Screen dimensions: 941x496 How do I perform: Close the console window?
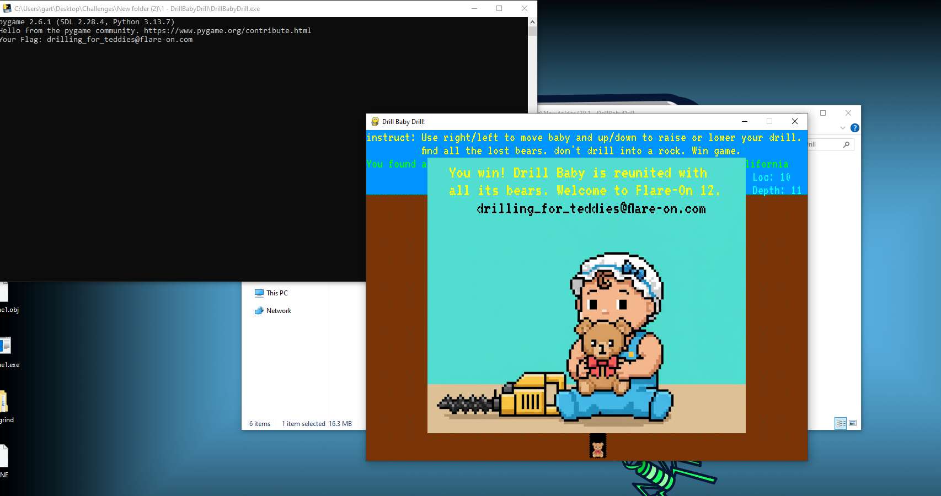525,8
